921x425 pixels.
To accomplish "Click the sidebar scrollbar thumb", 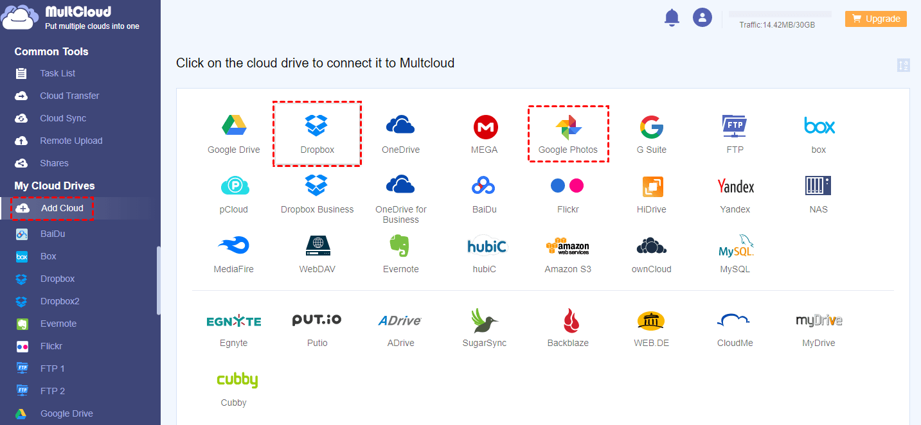I will click(x=158, y=281).
